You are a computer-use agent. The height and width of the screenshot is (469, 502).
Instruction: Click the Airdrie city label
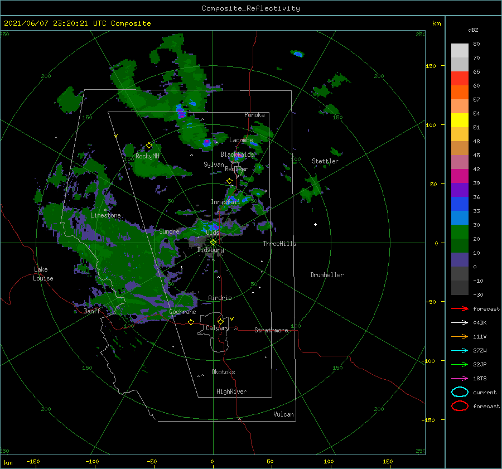click(220, 298)
